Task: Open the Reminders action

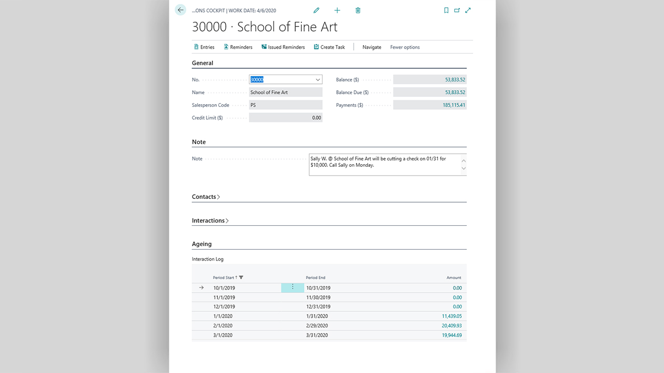Action: point(238,47)
